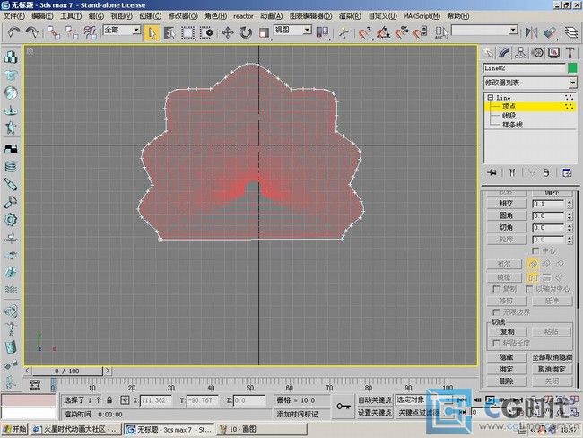Open the 视图 reference coordinate dropdown
This screenshot has width=583, height=438.
307,30
